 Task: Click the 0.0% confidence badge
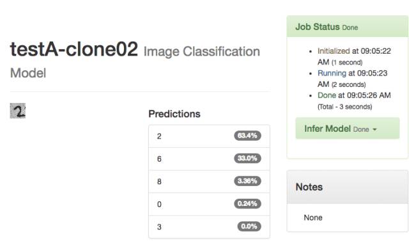(x=249, y=226)
